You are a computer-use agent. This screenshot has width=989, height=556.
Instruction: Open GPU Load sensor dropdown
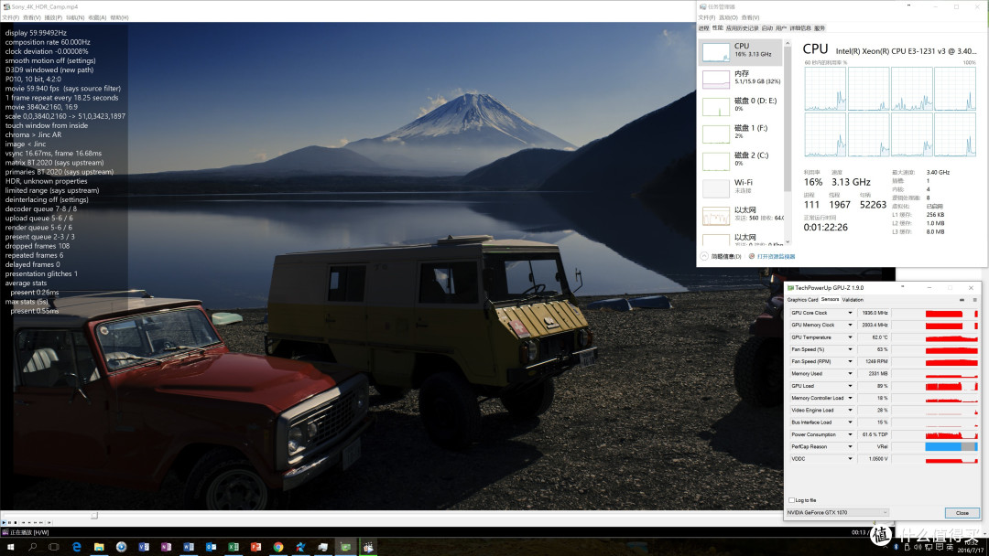[850, 386]
